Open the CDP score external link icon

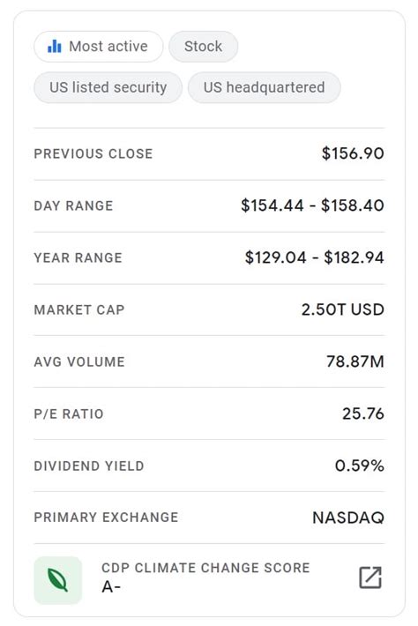point(370,578)
